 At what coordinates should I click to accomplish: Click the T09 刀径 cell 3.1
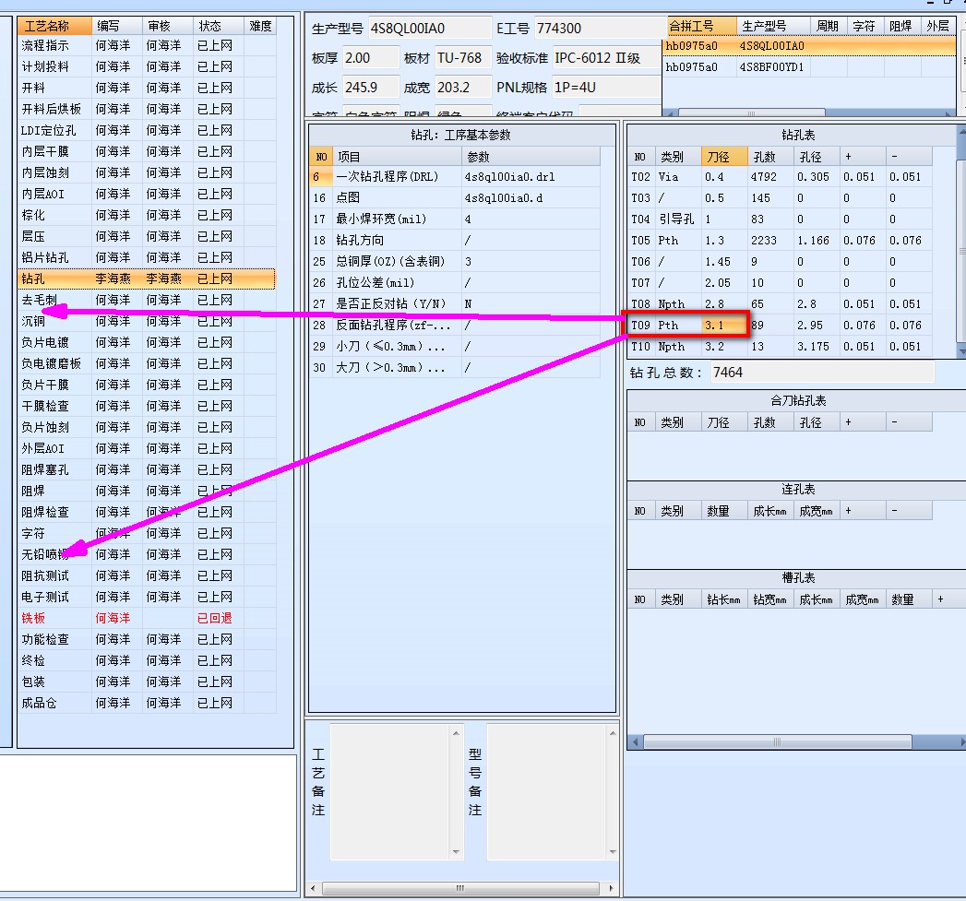(x=724, y=326)
